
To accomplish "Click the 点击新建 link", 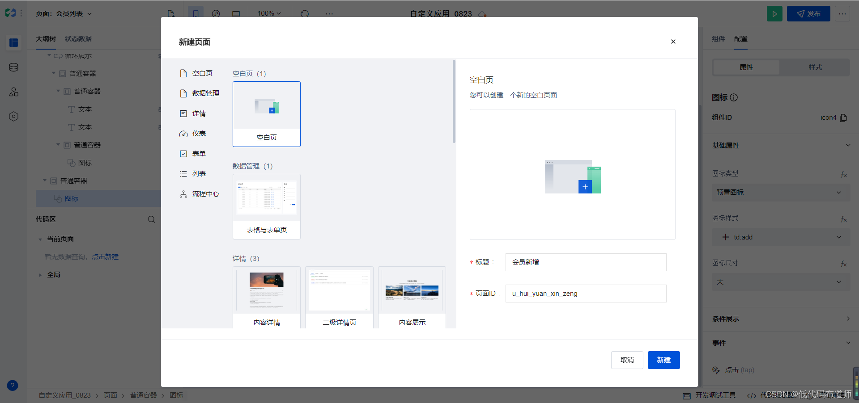I will pyautogui.click(x=105, y=257).
